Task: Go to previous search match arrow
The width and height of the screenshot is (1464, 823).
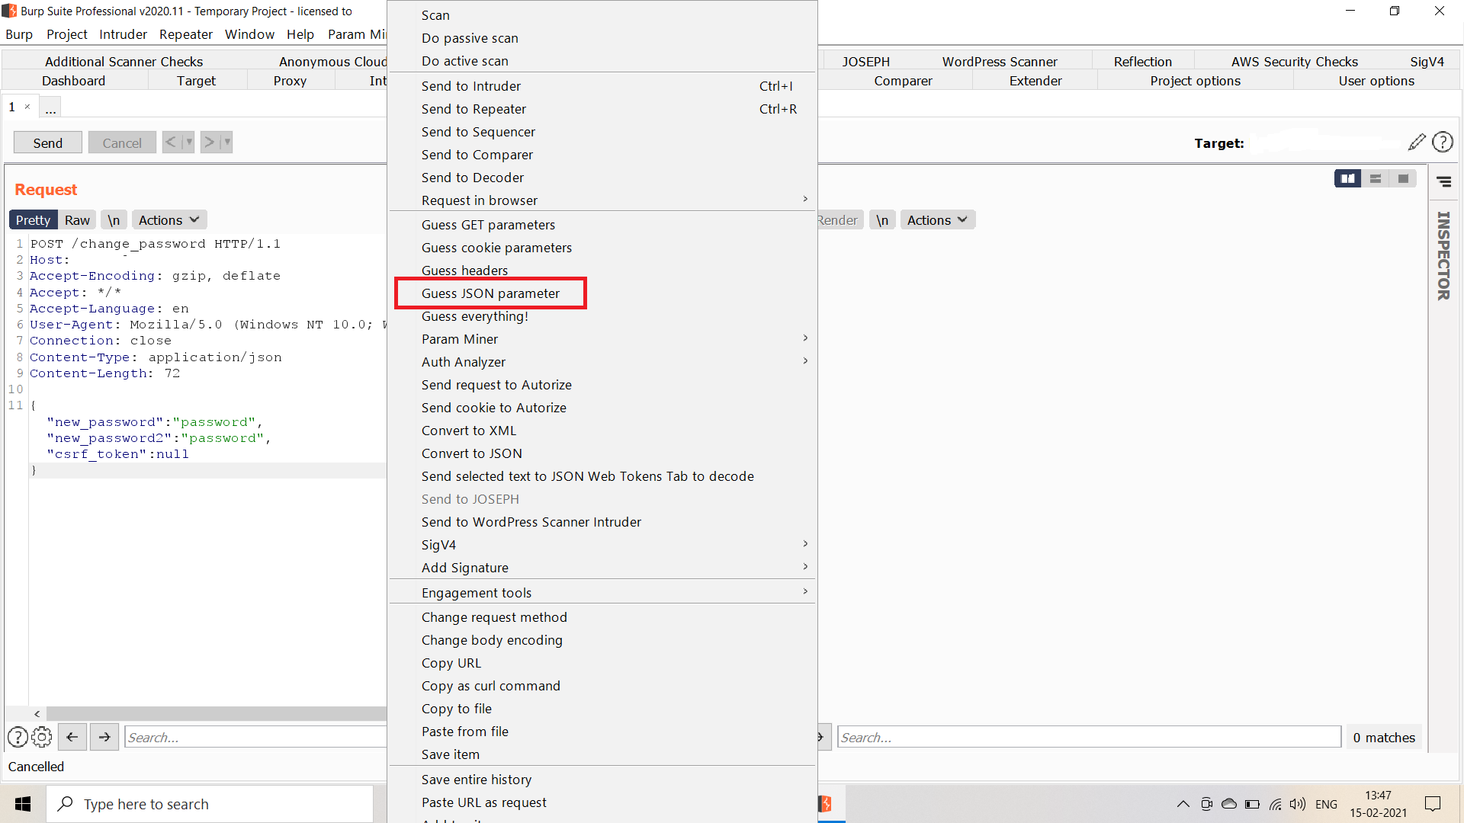Action: tap(72, 737)
